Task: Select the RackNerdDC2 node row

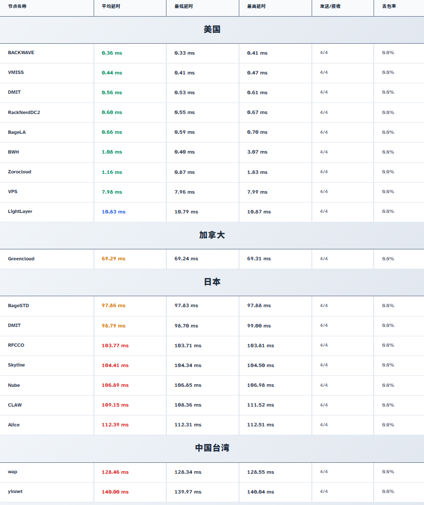Action: click(24, 112)
